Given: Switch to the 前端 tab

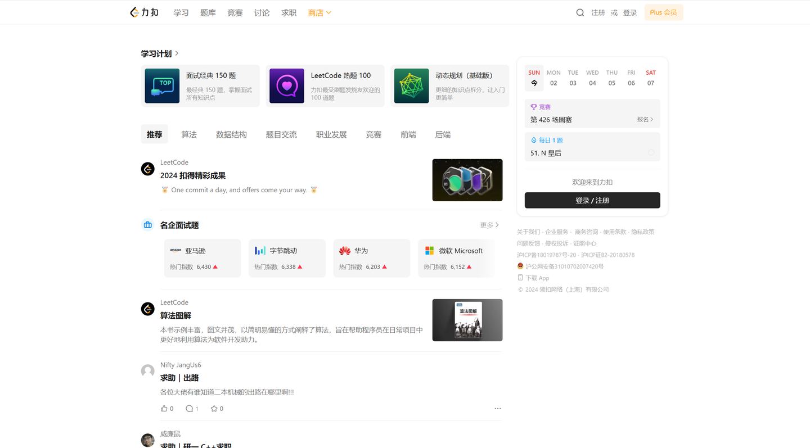Looking at the screenshot, I should 408,134.
